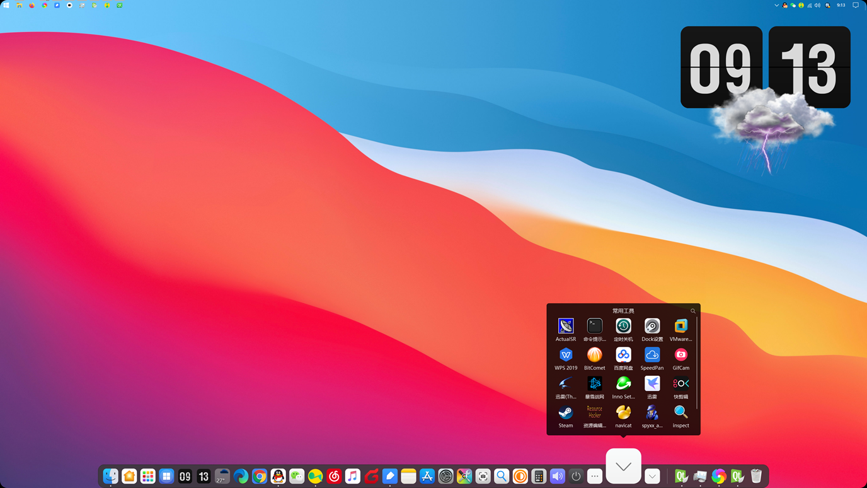The image size is (867, 488).
Task: Start BitComet from the folder popup
Action: (594, 356)
